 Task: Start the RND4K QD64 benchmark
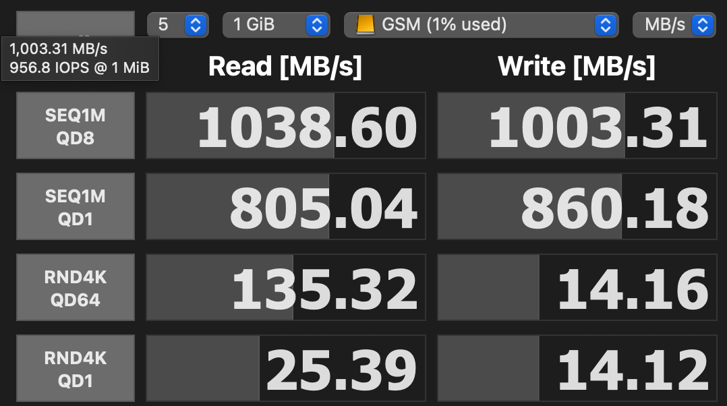tap(76, 287)
